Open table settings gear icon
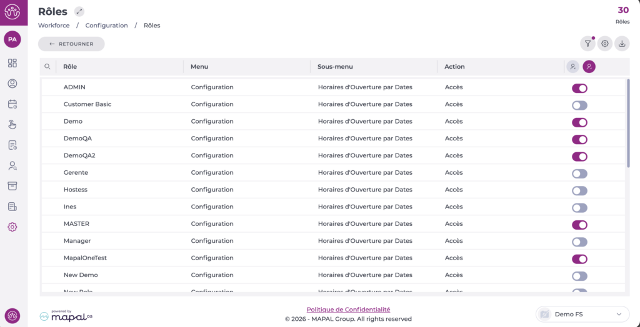Screen dimensions: 640x327 [x=604, y=44]
